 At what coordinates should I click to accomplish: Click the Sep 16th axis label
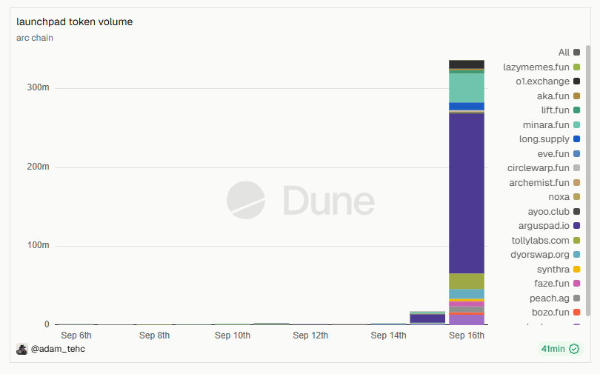pyautogui.click(x=467, y=335)
